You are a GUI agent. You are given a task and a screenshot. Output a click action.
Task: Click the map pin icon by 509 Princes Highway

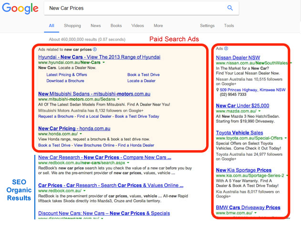tap(218, 90)
